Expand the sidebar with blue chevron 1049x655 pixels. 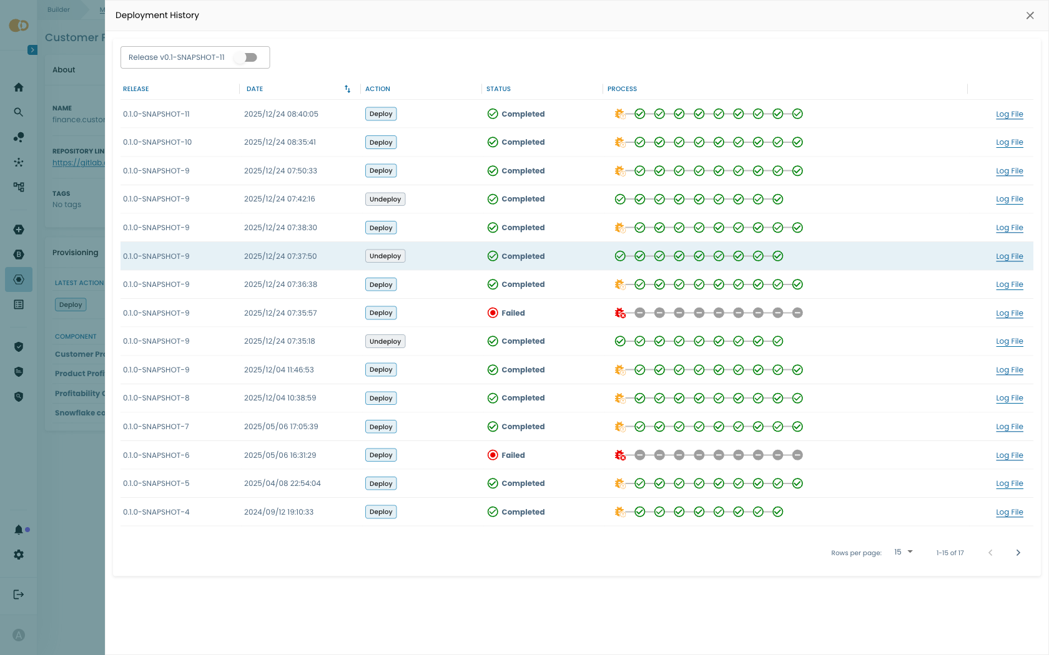point(32,50)
